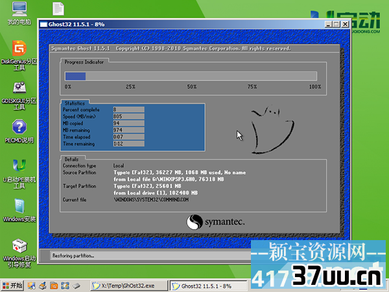Click the 25% progress scale label
The image size is (389, 292).
(130, 87)
